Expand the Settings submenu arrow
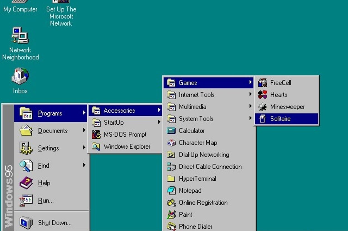Screen dimensions: 348x231 click(84, 148)
